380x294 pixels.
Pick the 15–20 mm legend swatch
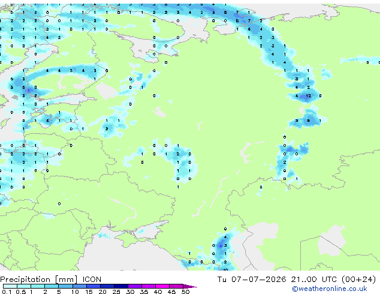tap(93, 286)
